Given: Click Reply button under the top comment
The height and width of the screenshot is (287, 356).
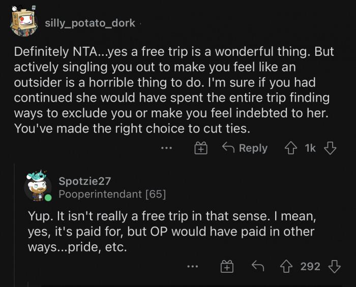Looking at the screenshot, I should [245, 148].
